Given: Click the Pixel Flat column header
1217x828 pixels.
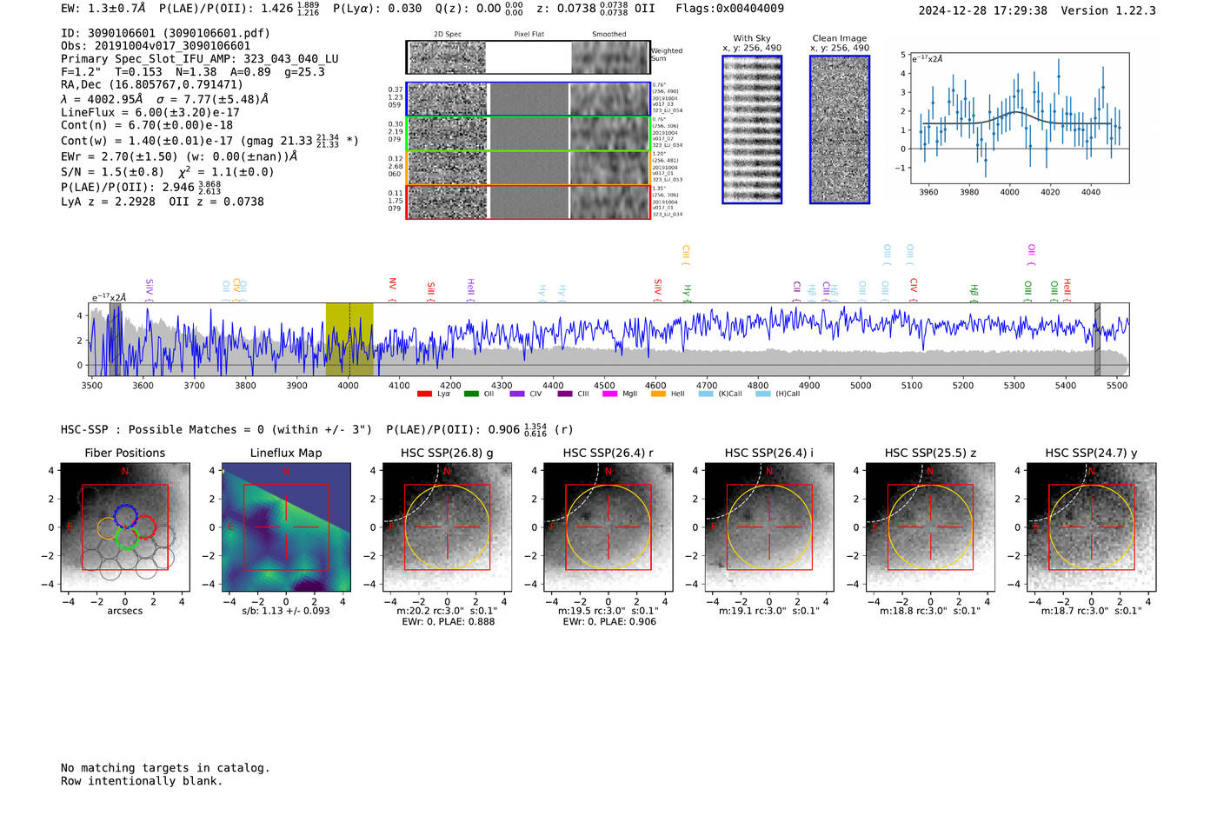Looking at the screenshot, I should (529, 35).
